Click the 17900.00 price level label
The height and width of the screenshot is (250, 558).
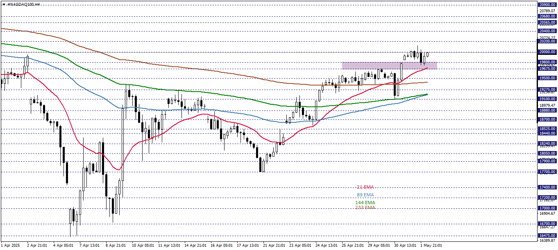pyautogui.click(x=547, y=161)
